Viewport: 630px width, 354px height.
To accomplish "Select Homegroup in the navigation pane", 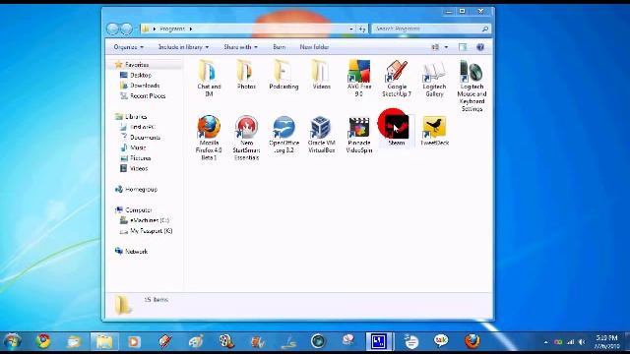I will coord(141,190).
